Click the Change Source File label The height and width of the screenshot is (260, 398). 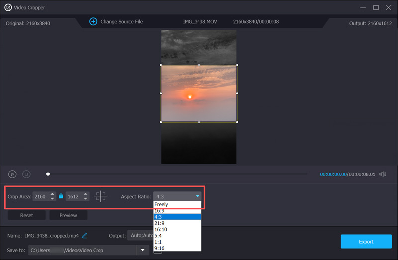pyautogui.click(x=121, y=22)
